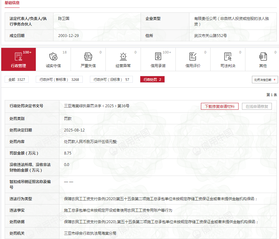279x239 pixels.
Task: Open the 经营异常 alarm icon
Action: 123,57
